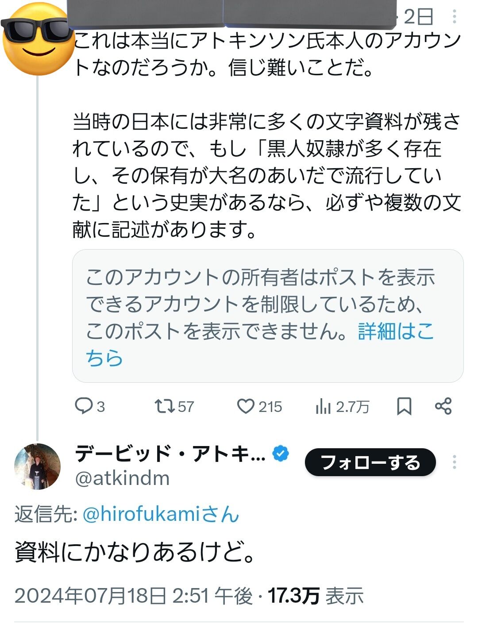Open the three-dot menu beside フォローする

coord(454,462)
